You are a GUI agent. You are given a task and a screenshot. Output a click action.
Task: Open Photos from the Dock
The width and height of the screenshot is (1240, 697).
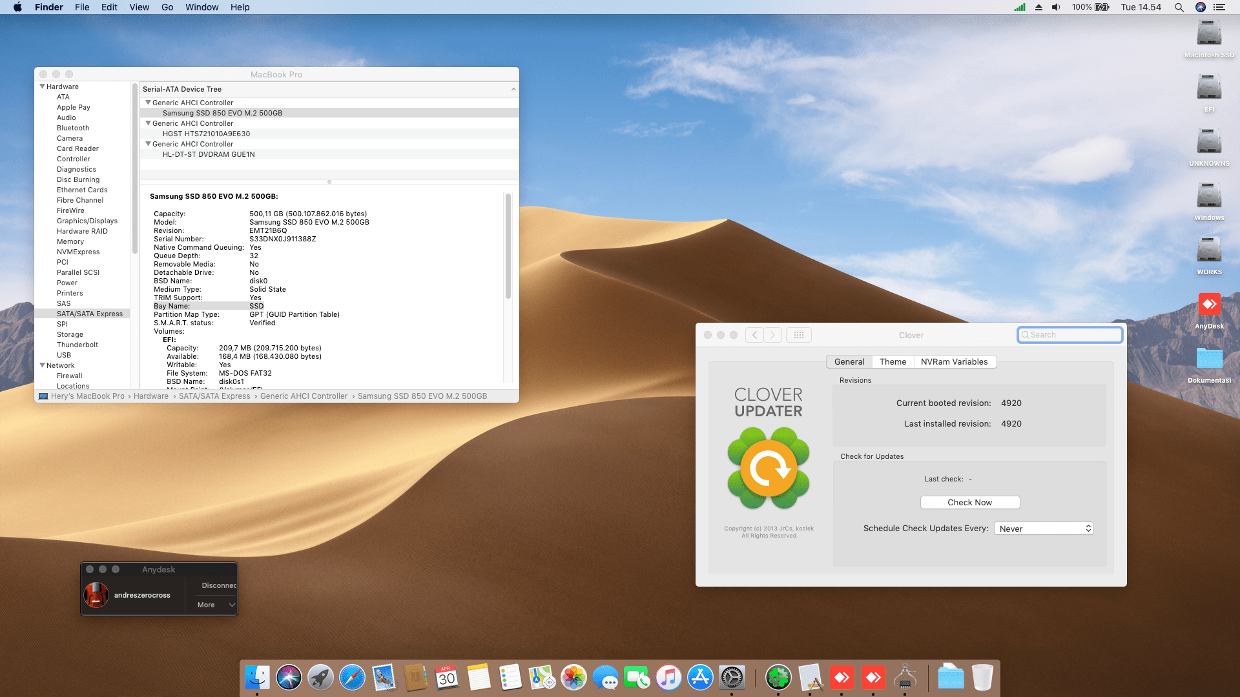point(573,678)
